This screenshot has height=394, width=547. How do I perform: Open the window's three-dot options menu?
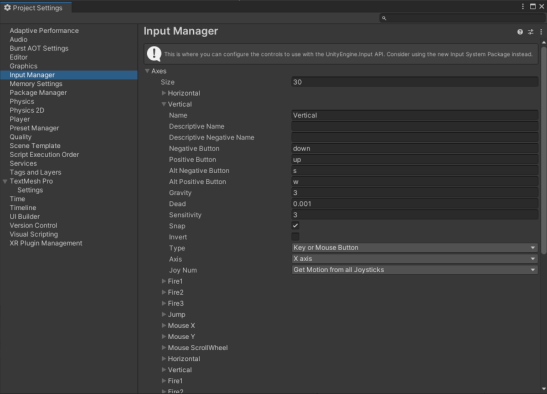click(523, 6)
